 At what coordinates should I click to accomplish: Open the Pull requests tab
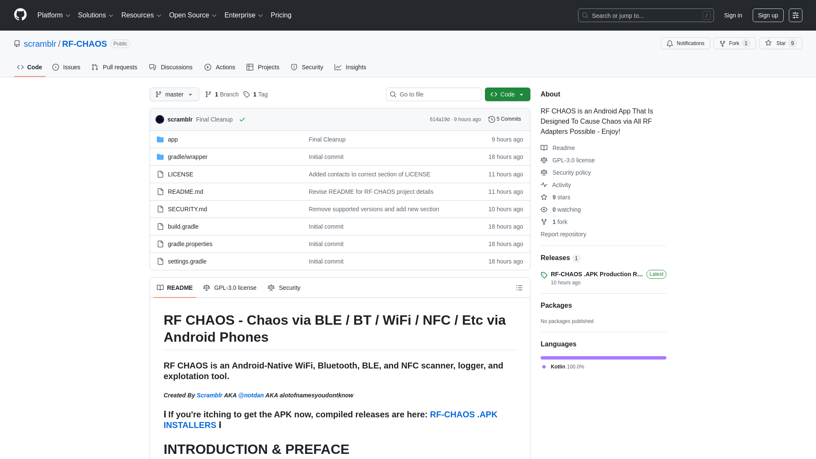click(x=114, y=67)
